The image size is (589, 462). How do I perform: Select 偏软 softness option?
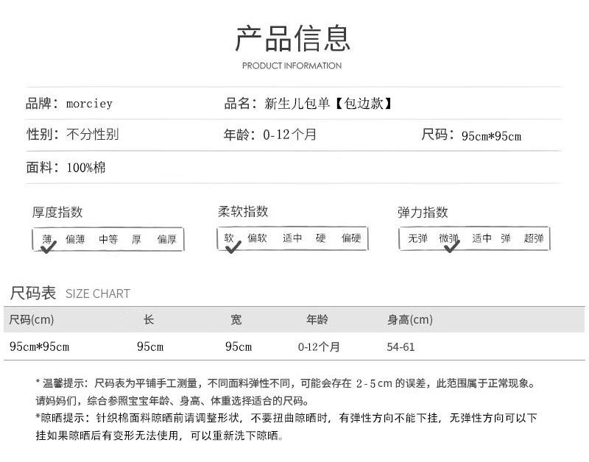coord(257,238)
